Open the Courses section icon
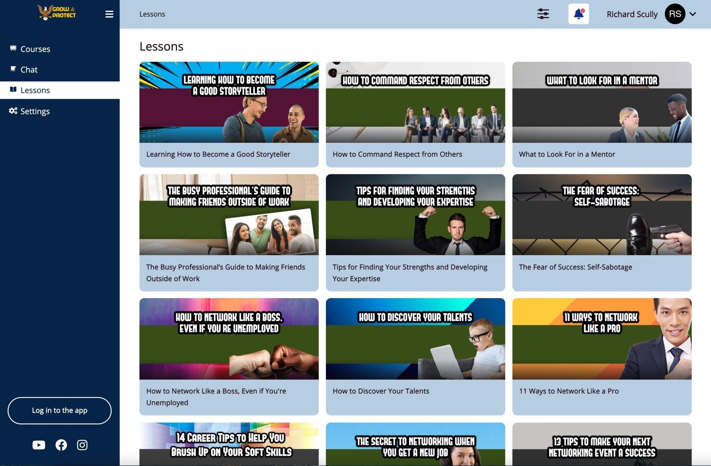Image resolution: width=711 pixels, height=466 pixels. tap(13, 48)
